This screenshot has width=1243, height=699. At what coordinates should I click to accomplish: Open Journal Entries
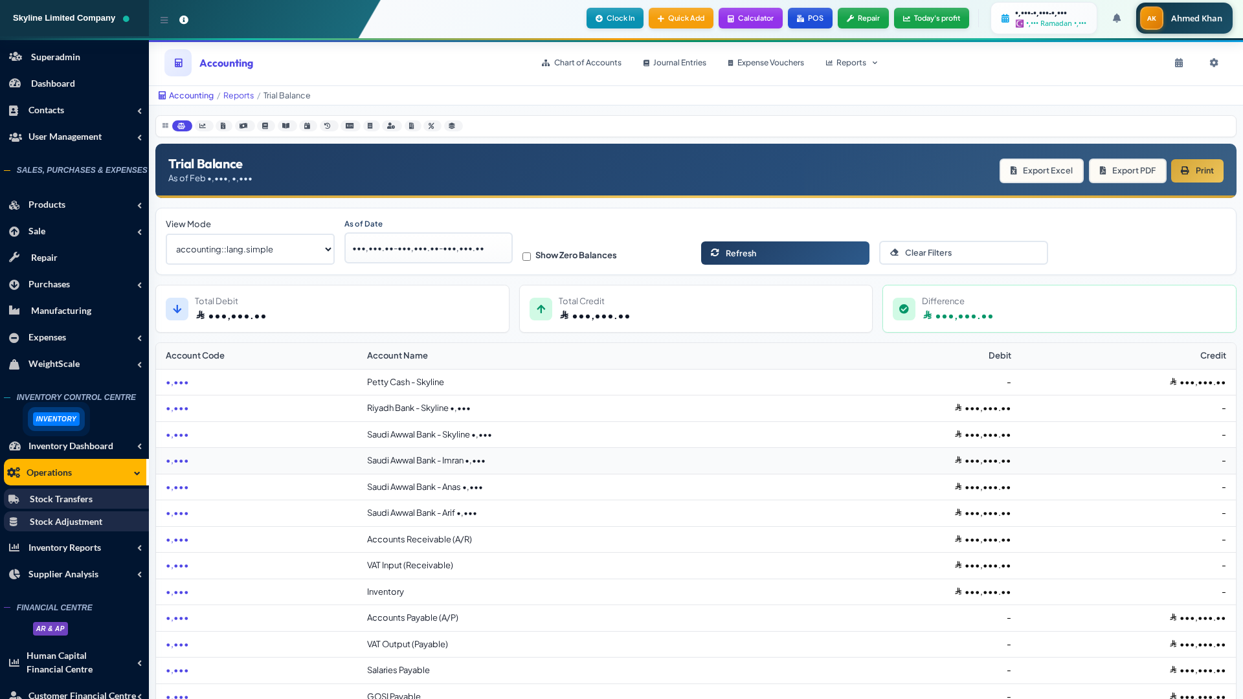[674, 63]
